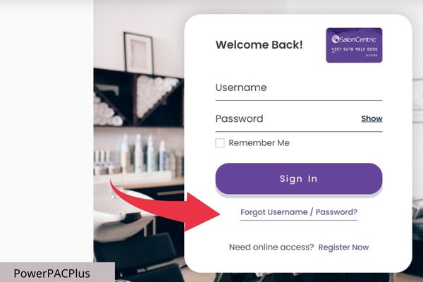This screenshot has height=282, width=423.
Task: Click the framed picture in background photo
Action: tap(139, 53)
